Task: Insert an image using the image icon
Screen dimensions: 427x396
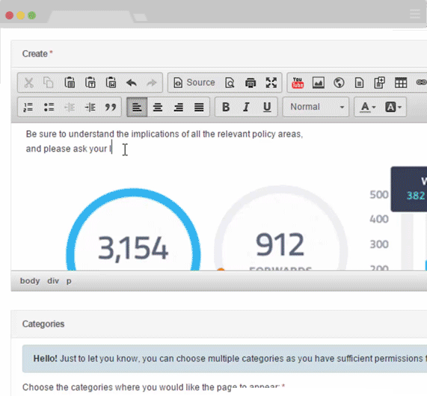Action: click(318, 83)
